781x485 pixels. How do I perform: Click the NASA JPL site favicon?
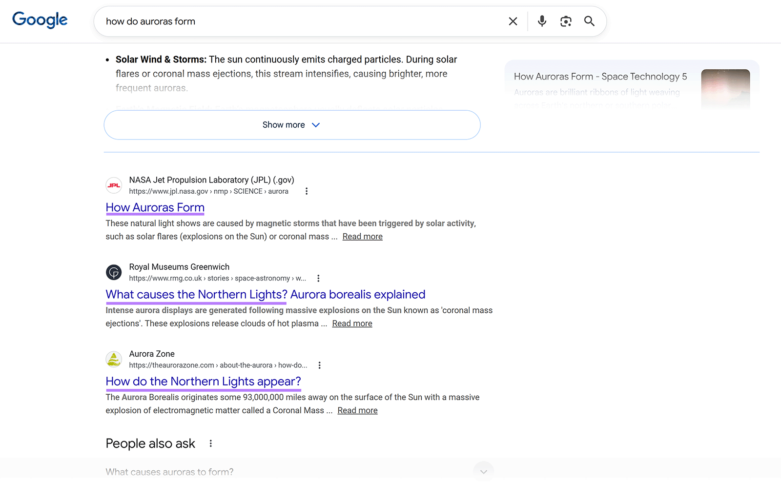tap(114, 185)
